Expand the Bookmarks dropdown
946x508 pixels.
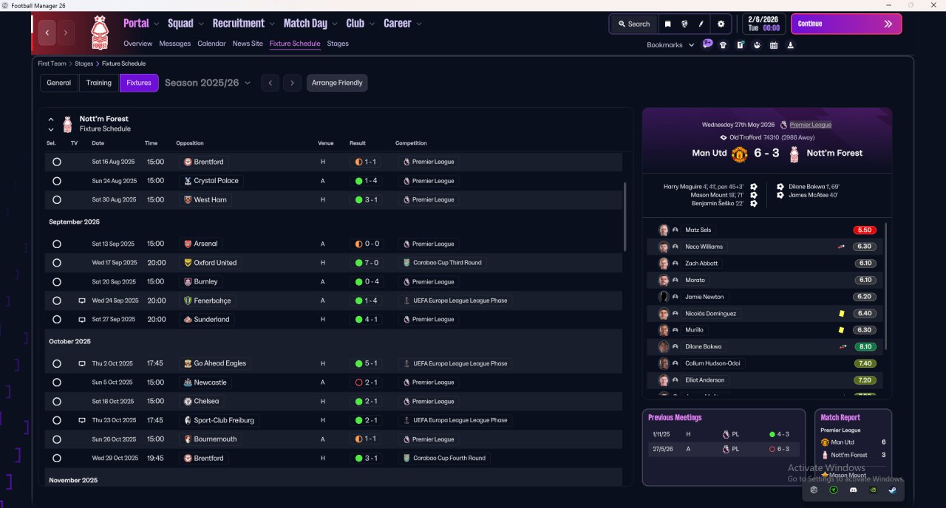(670, 45)
